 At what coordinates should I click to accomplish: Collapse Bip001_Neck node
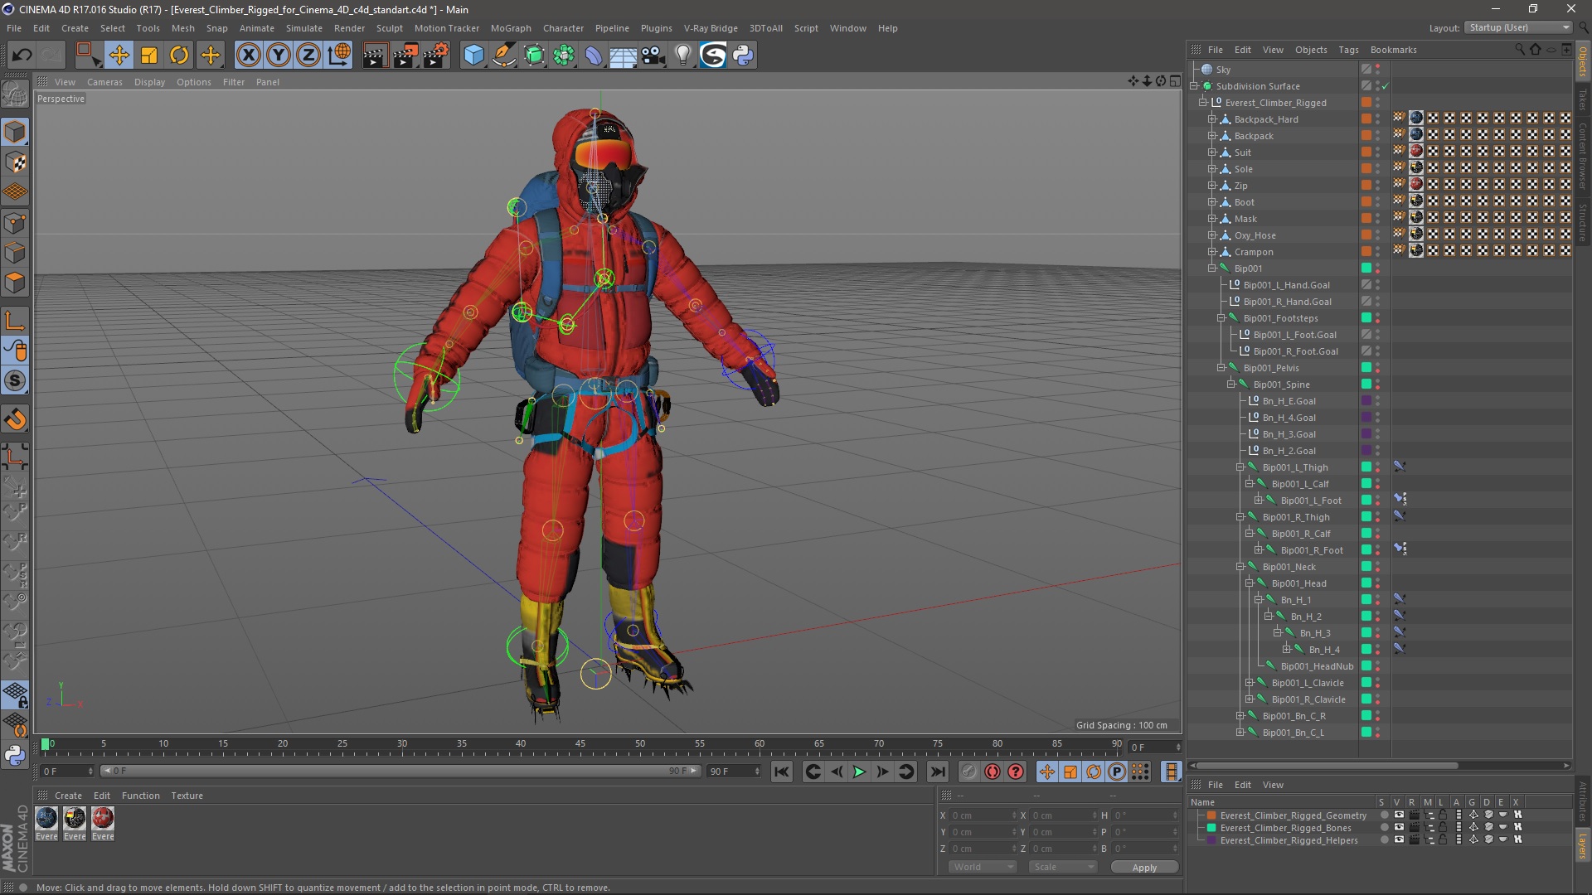[1240, 567]
